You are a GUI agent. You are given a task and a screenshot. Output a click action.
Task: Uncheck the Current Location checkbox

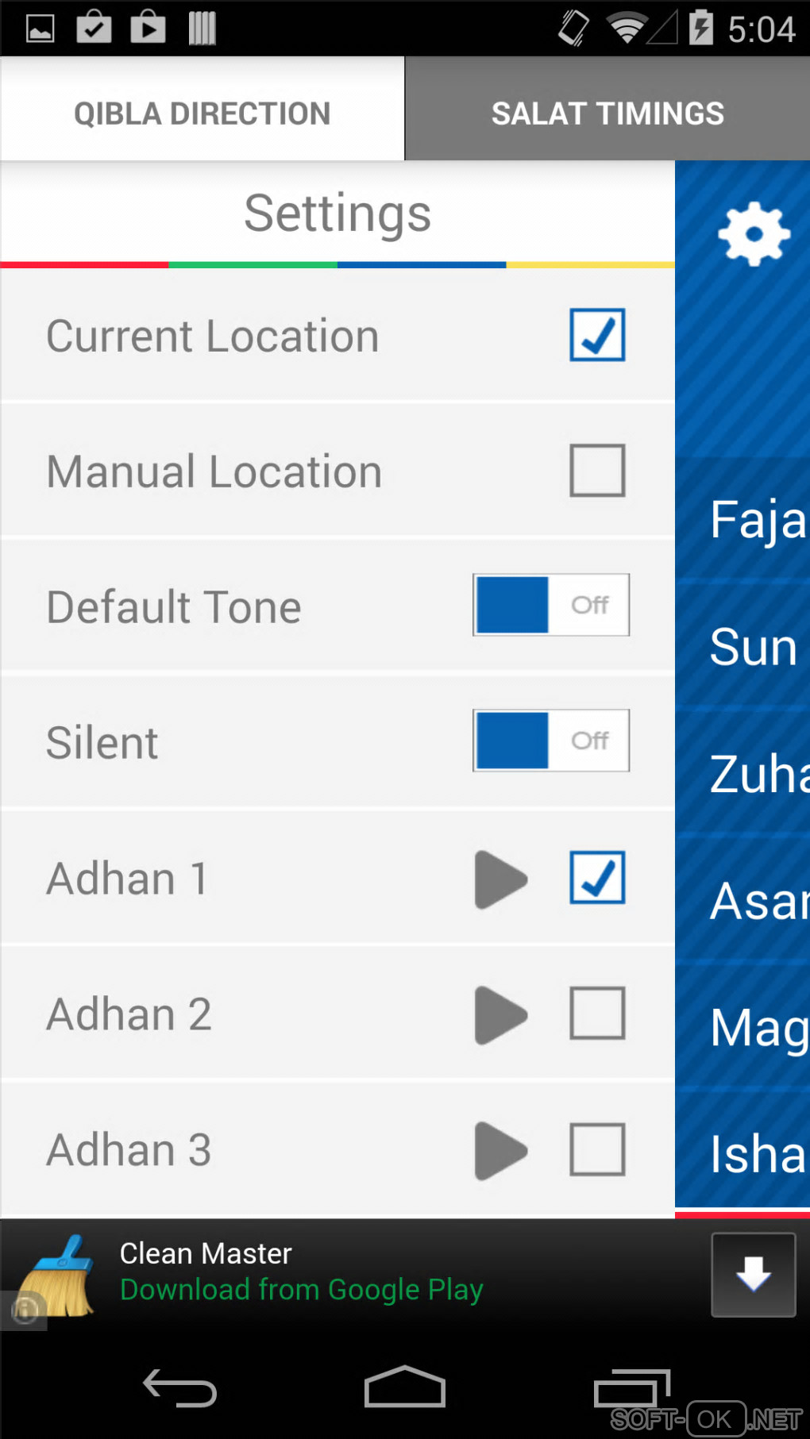coord(597,335)
